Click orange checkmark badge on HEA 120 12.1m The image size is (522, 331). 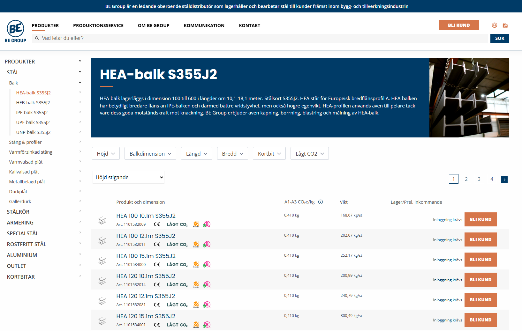tap(196, 305)
